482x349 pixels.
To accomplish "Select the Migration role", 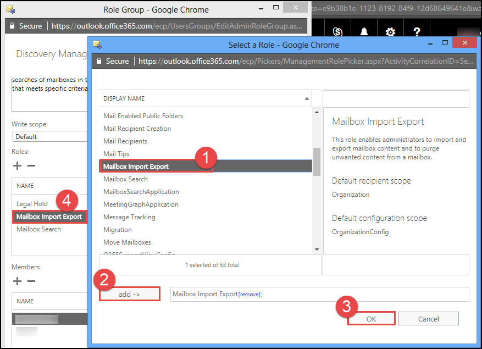I will [206, 229].
